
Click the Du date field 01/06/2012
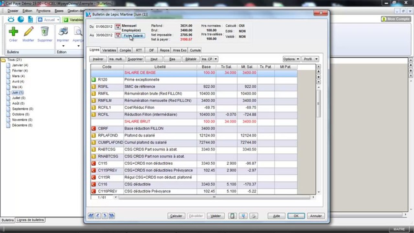point(104,27)
